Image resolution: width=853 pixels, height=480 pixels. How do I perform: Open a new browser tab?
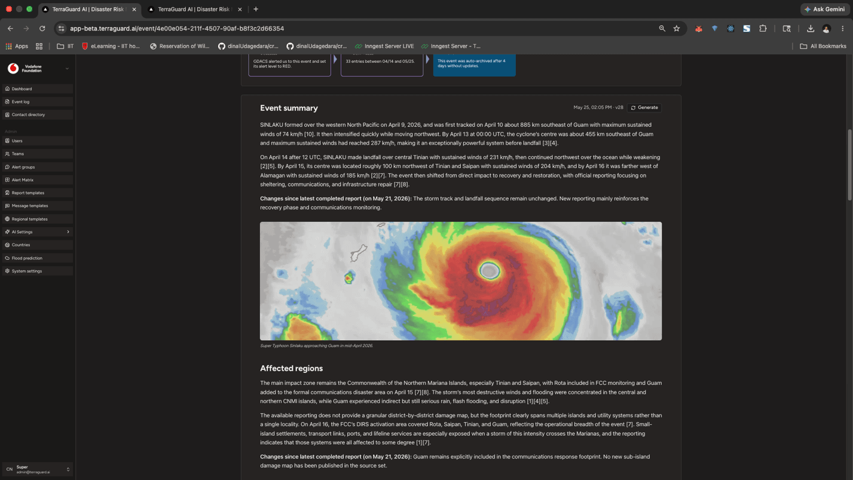pyautogui.click(x=256, y=9)
